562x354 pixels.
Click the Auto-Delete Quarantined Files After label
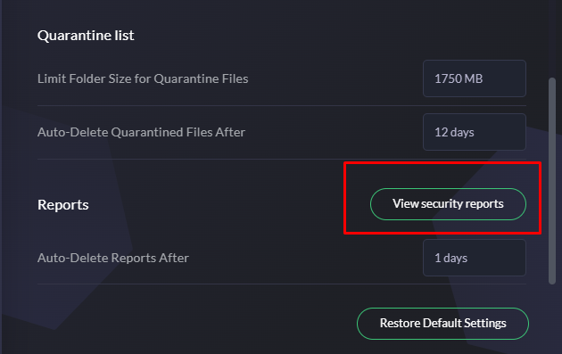141,132
